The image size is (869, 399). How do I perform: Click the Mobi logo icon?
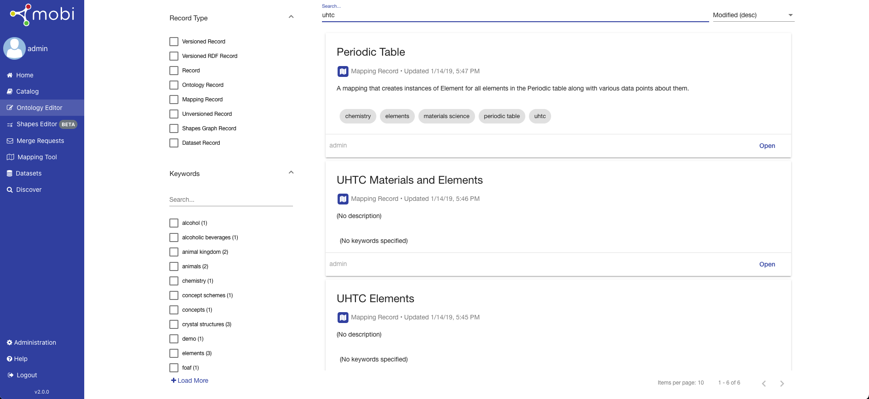21,14
